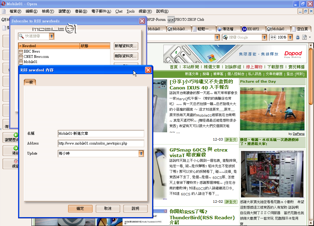This screenshot has width=314, height=226.
Task: Switch to the 輕鬆一... browser tab
Action: coord(204,29)
